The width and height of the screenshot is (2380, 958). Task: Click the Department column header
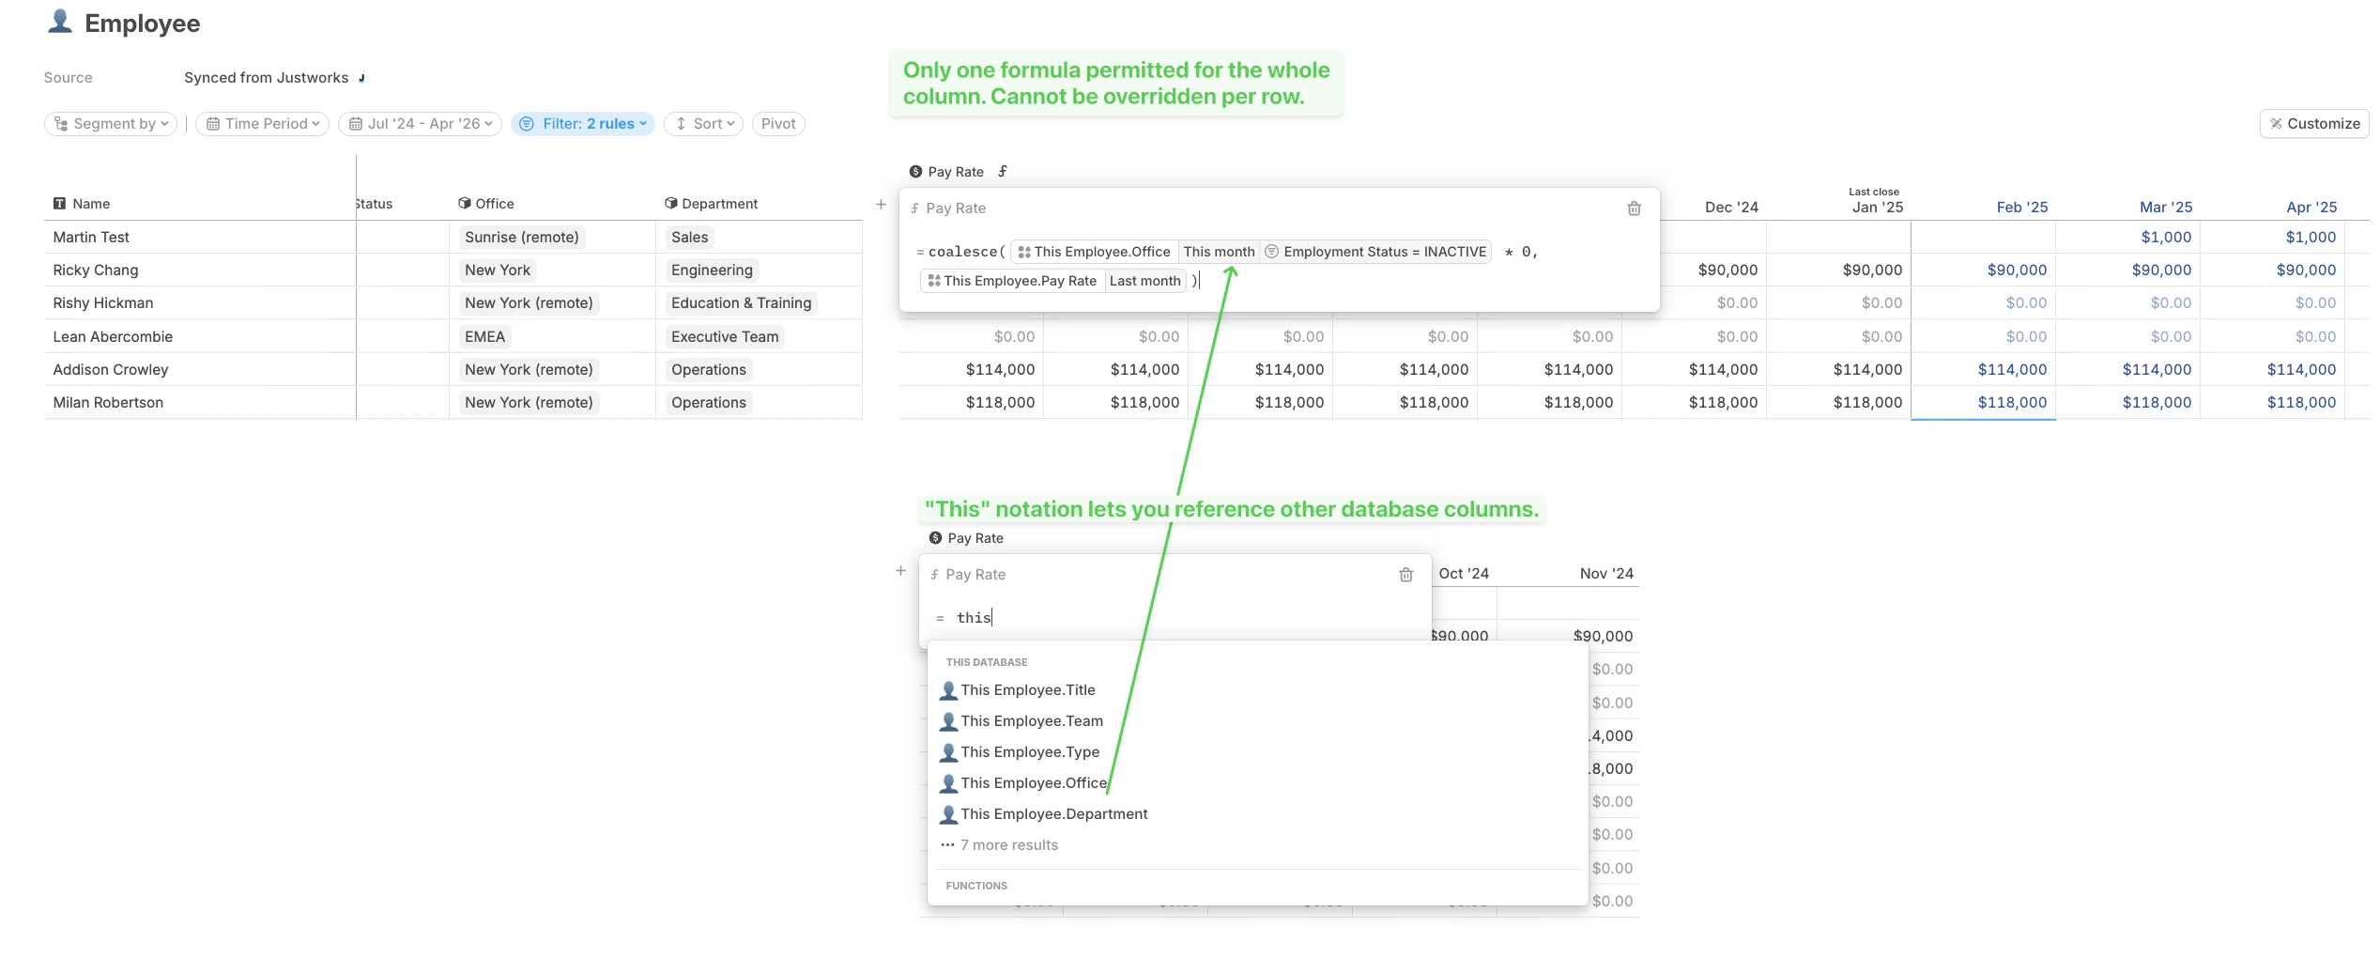(711, 204)
